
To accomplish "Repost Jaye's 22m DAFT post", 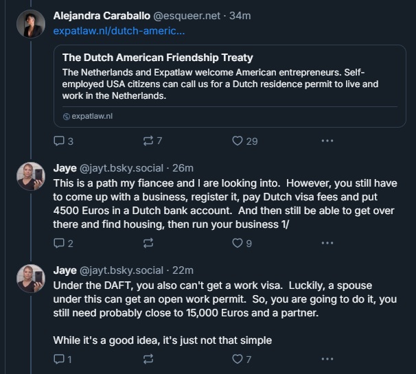I will [x=147, y=359].
